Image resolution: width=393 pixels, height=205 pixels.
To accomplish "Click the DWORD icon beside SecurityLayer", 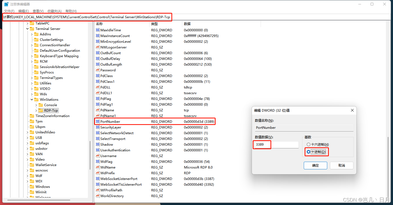I will [98, 127].
